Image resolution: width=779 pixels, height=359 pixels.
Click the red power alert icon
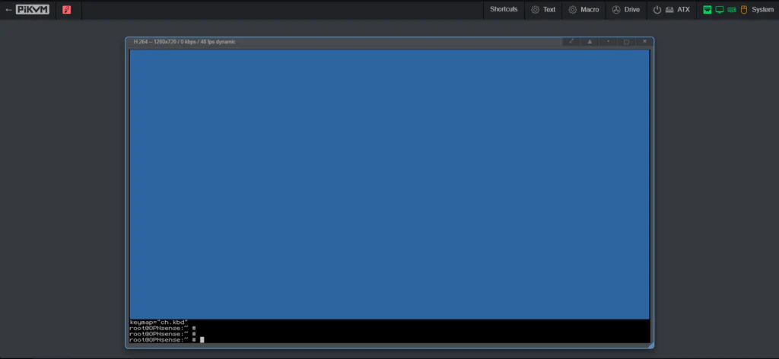[67, 10]
